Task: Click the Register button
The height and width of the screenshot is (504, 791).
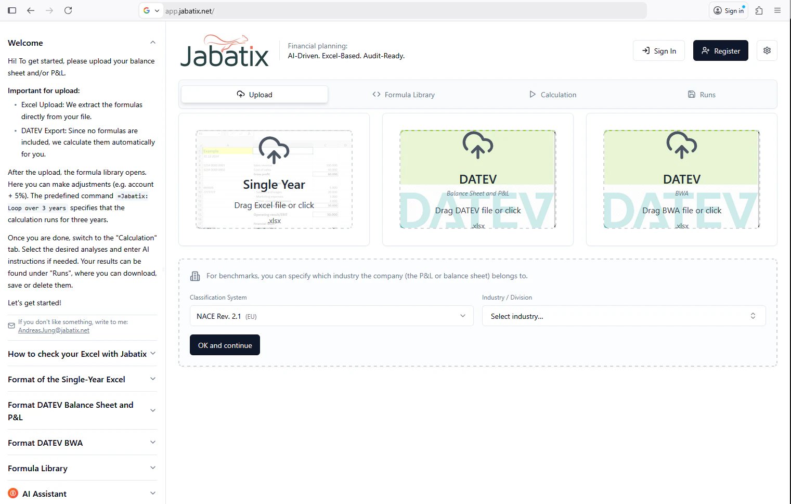Action: point(720,50)
